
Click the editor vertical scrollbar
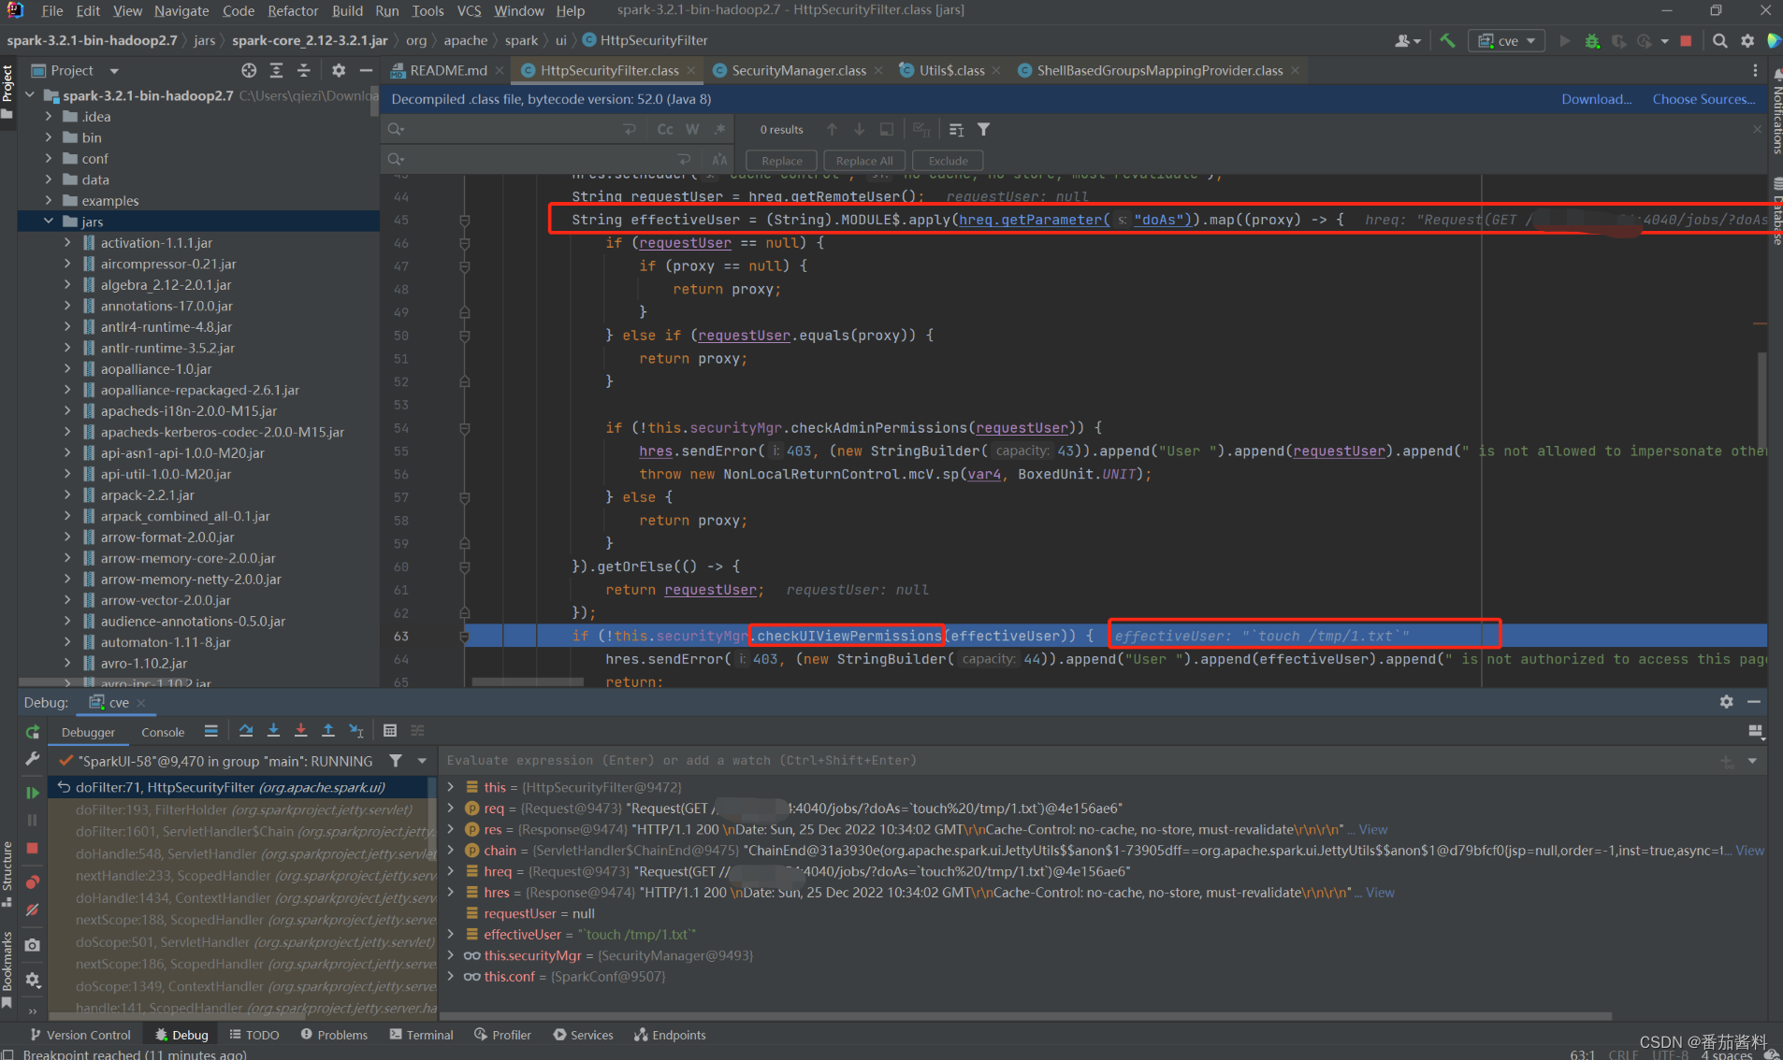click(1761, 402)
